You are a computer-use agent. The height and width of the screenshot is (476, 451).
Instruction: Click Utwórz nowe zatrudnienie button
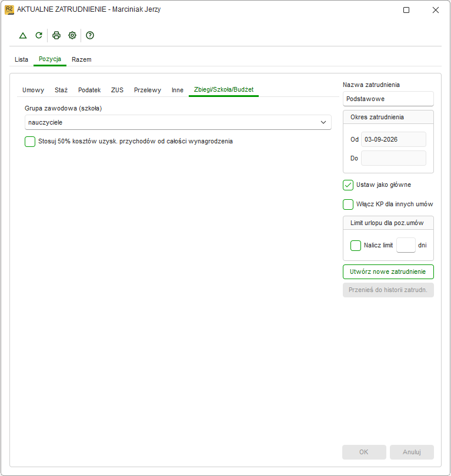(388, 271)
